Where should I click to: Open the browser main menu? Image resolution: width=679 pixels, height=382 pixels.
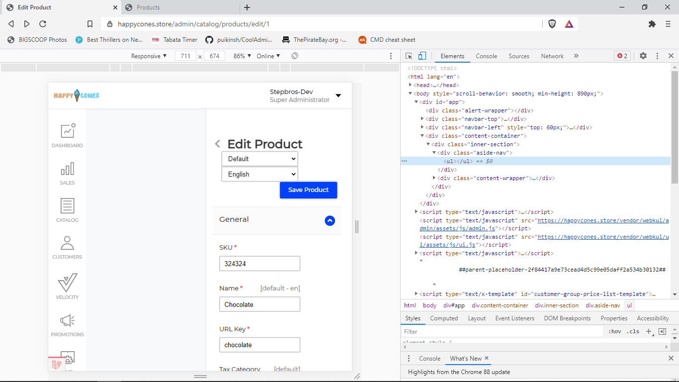(668, 24)
